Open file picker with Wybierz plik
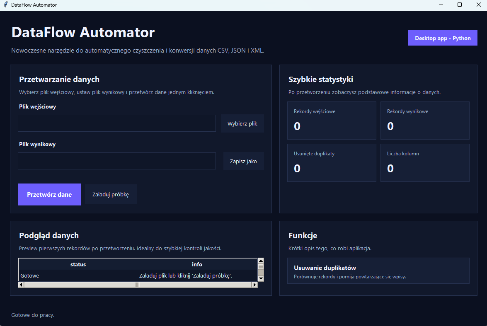The image size is (487, 326). (x=242, y=123)
